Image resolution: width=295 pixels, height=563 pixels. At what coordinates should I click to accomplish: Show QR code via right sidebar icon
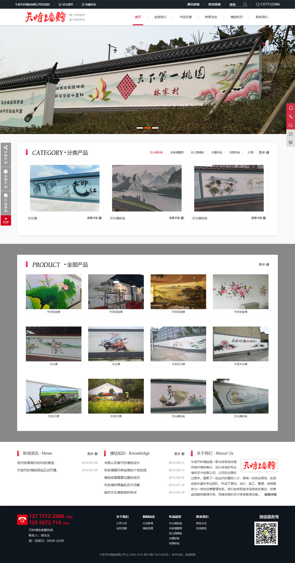click(291, 143)
